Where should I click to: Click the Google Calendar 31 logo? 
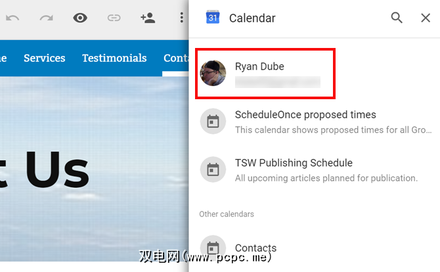pyautogui.click(x=213, y=17)
